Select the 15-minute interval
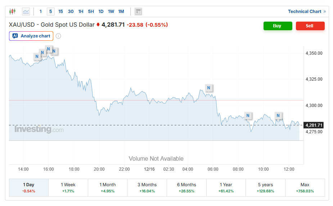This screenshot has width=333, height=206. pos(60,12)
